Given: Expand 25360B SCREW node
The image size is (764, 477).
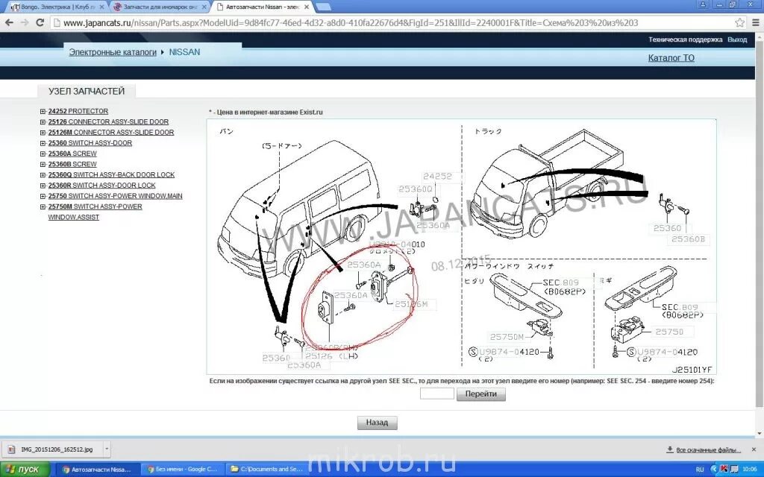Looking at the screenshot, I should pyautogui.click(x=43, y=165).
